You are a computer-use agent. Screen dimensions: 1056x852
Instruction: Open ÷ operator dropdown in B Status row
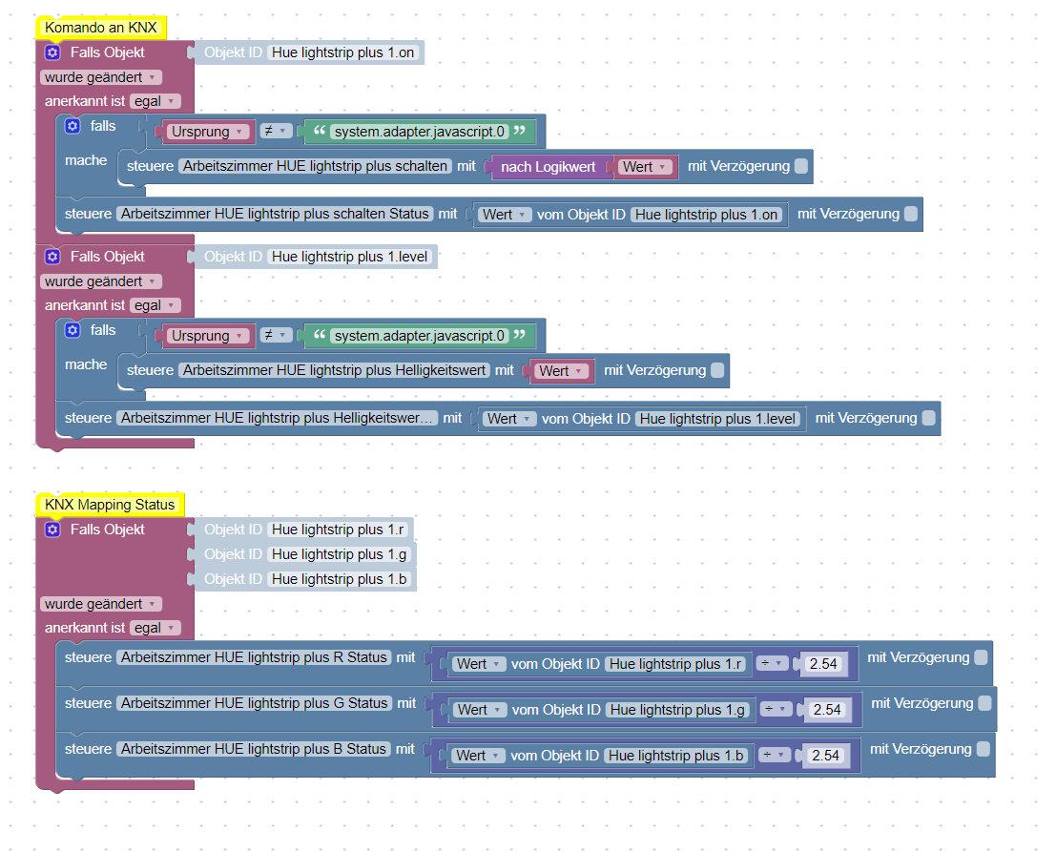775,755
